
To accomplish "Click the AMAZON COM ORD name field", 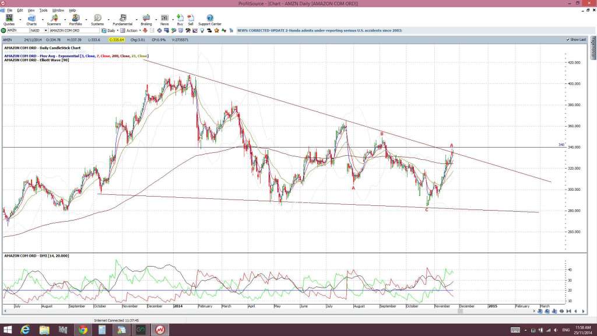I will [74, 30].
